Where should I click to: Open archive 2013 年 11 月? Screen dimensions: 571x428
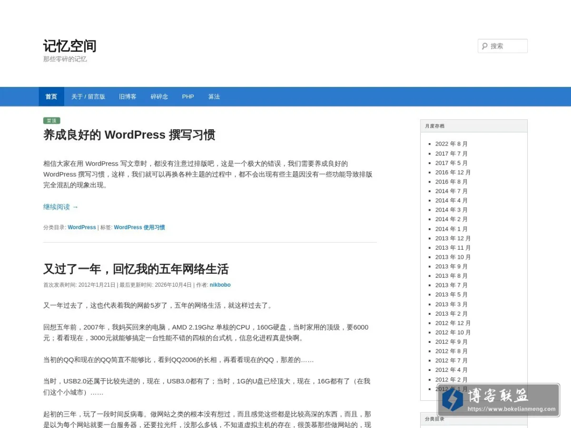[453, 248]
